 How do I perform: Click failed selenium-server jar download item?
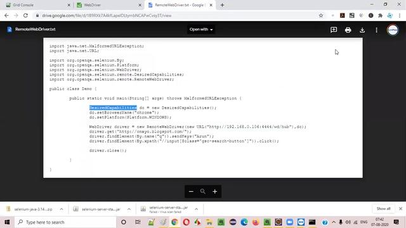point(165,209)
